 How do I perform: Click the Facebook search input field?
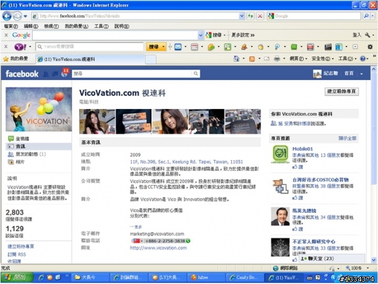tap(132, 74)
